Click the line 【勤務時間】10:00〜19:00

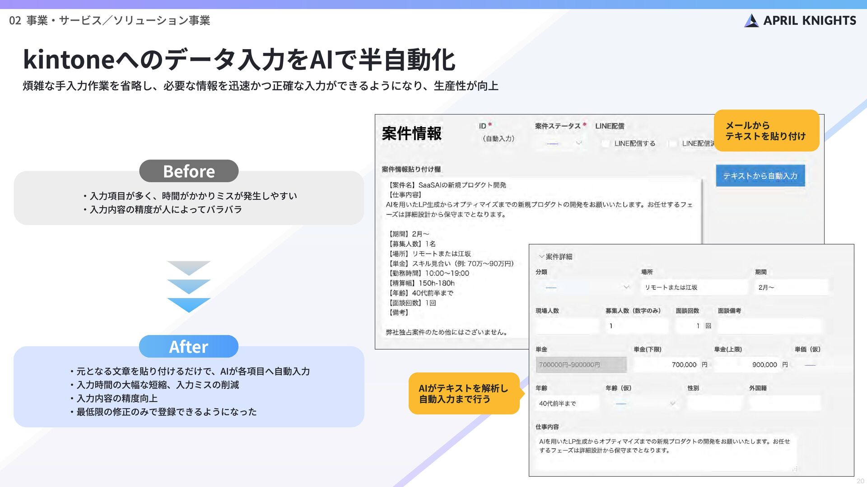[428, 273]
